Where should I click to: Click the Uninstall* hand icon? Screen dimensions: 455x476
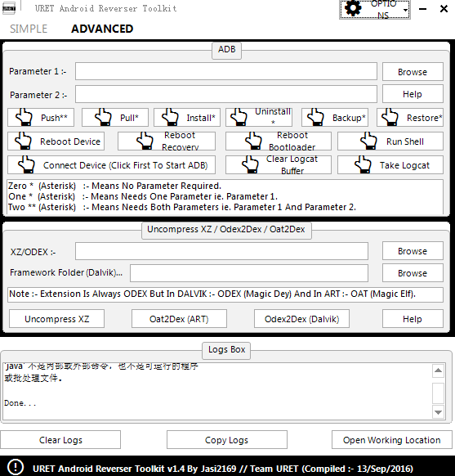click(x=239, y=117)
